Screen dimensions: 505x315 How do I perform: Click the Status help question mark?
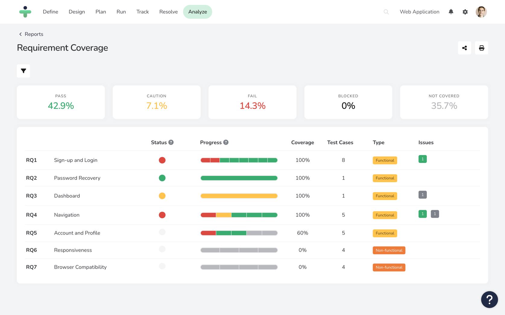pyautogui.click(x=171, y=142)
